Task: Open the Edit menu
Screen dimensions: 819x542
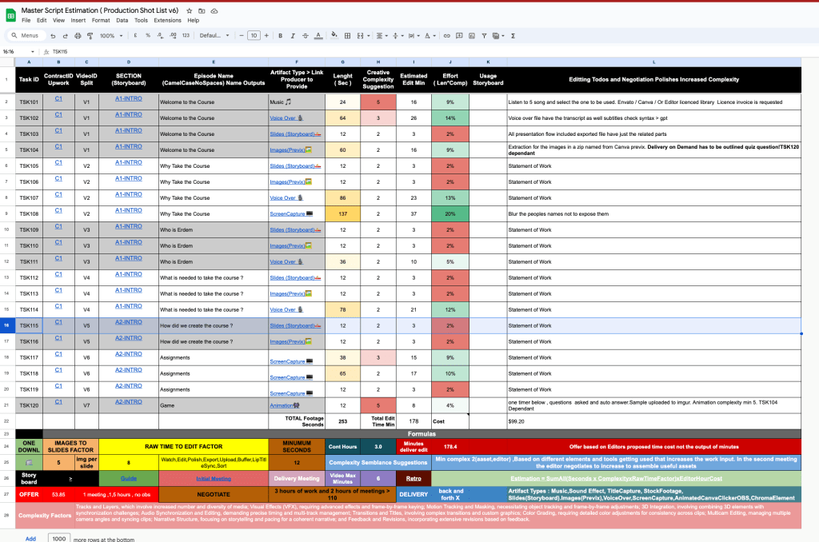Action: pyautogui.click(x=42, y=20)
